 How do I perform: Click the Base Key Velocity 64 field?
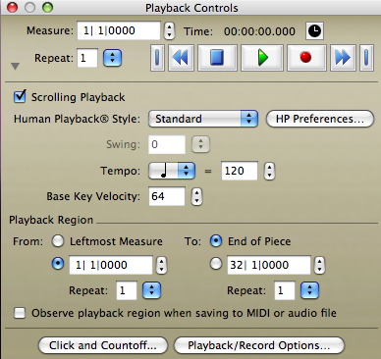[x=167, y=196]
